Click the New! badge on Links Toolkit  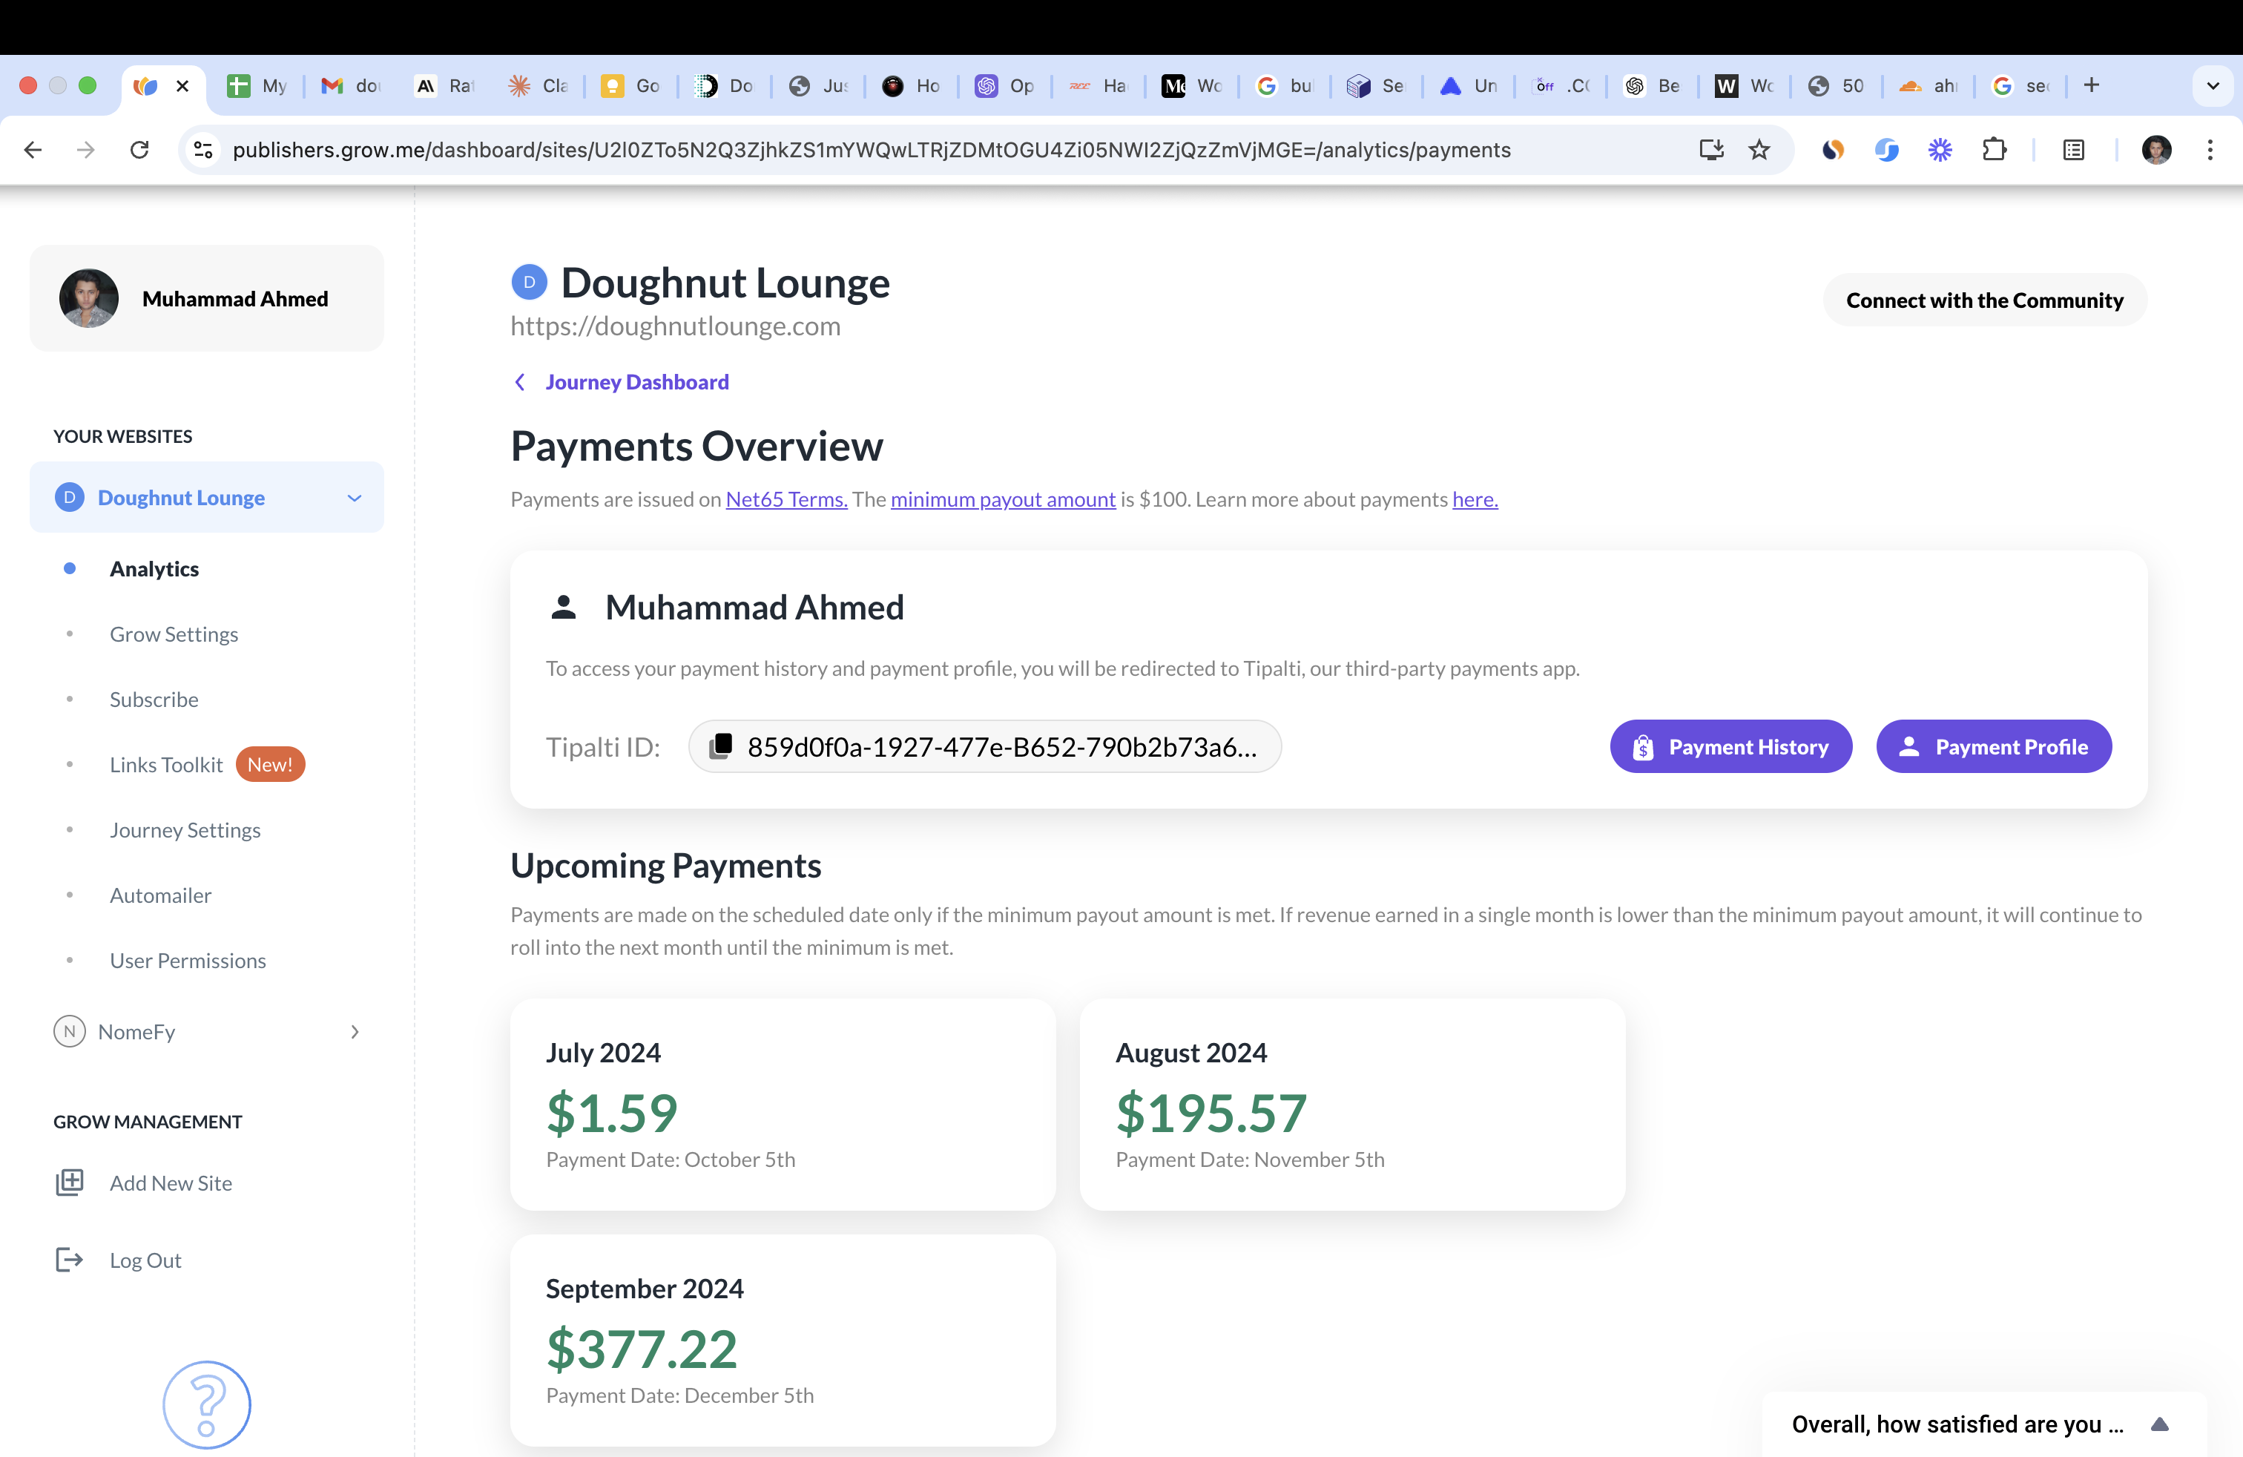[269, 764]
